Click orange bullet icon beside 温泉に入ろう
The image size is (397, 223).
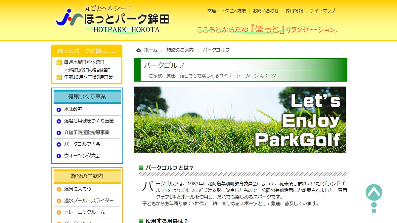coord(59,189)
